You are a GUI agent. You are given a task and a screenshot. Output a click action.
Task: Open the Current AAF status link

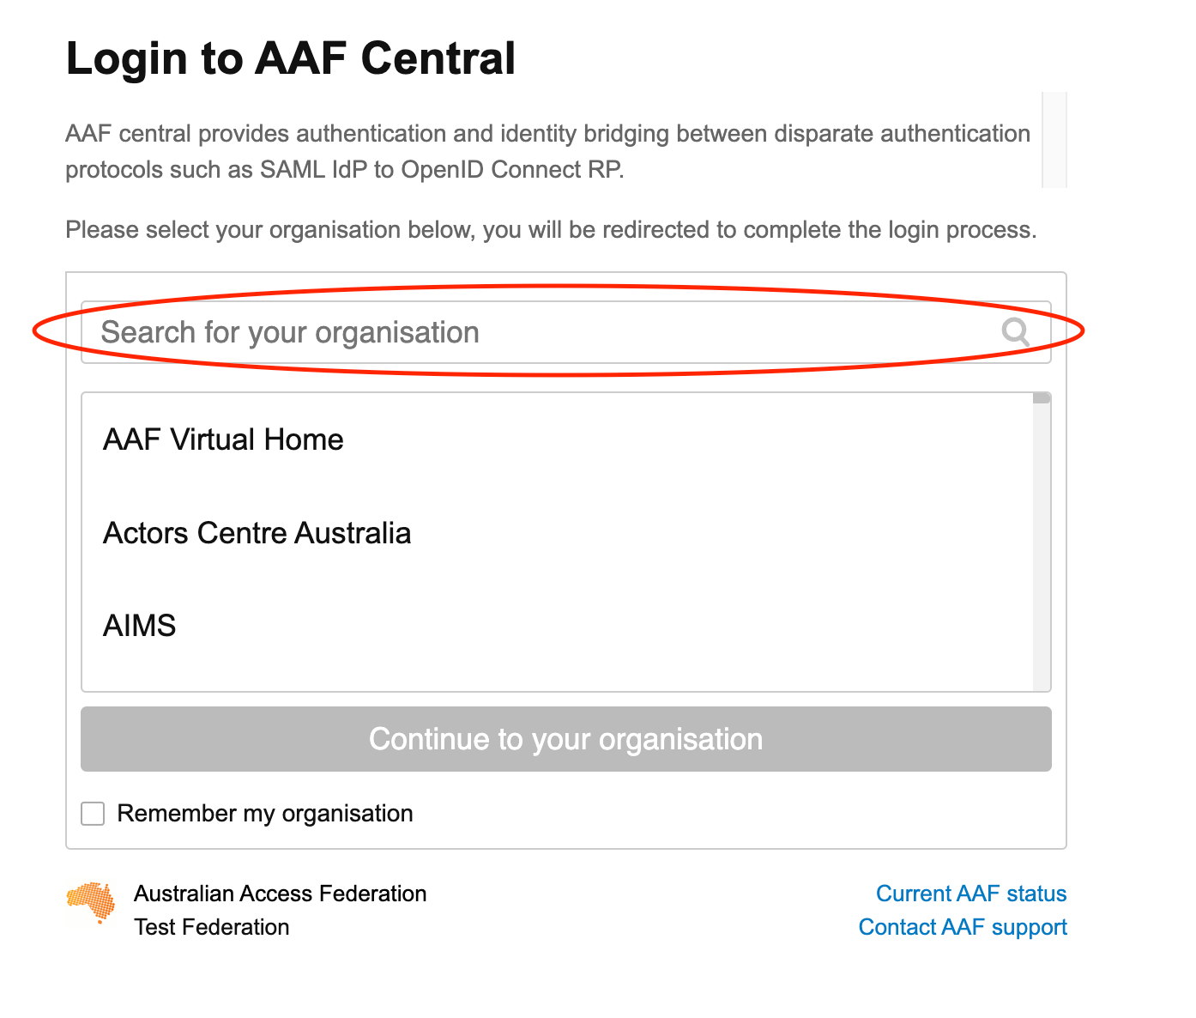971,894
